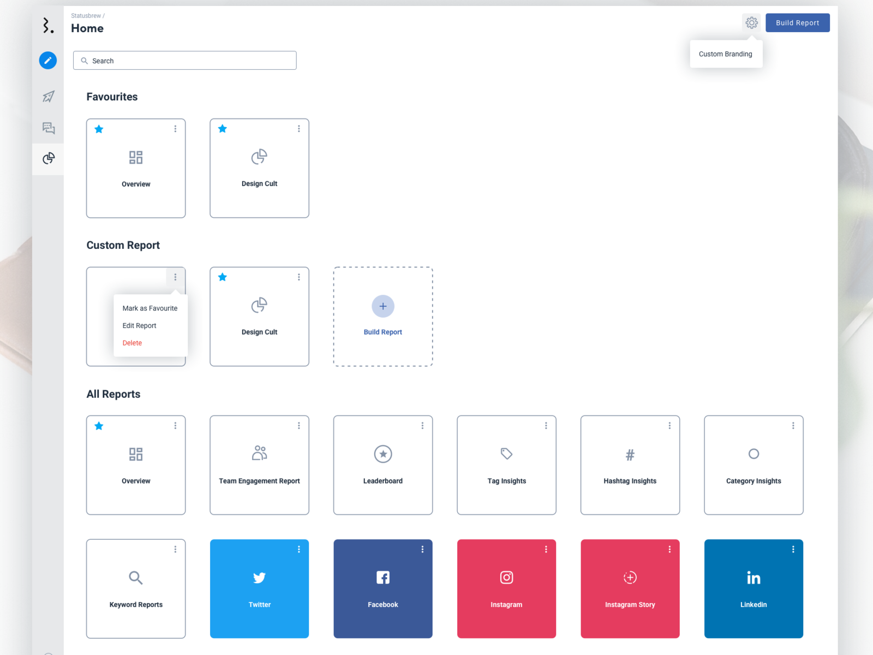Select the pie chart Reports icon in sidebar
Viewport: 873px width, 655px height.
(48, 160)
